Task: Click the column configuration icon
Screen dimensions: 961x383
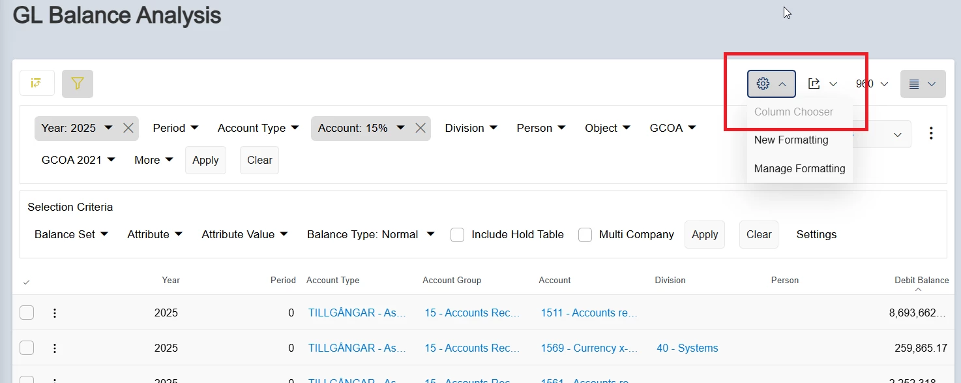Action: [37, 84]
